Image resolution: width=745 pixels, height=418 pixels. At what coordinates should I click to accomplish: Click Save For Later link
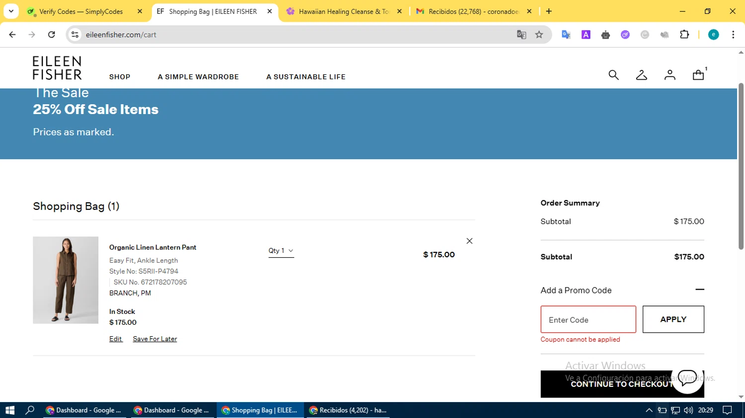pyautogui.click(x=155, y=339)
